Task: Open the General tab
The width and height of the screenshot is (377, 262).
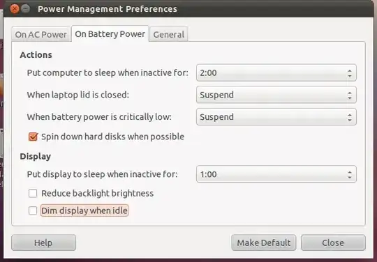Action: [168, 34]
